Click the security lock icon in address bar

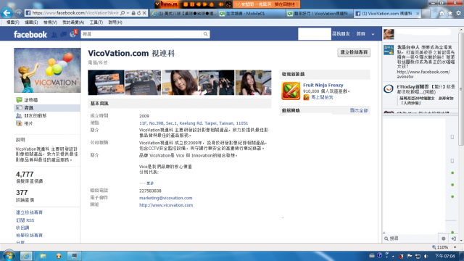(x=133, y=13)
